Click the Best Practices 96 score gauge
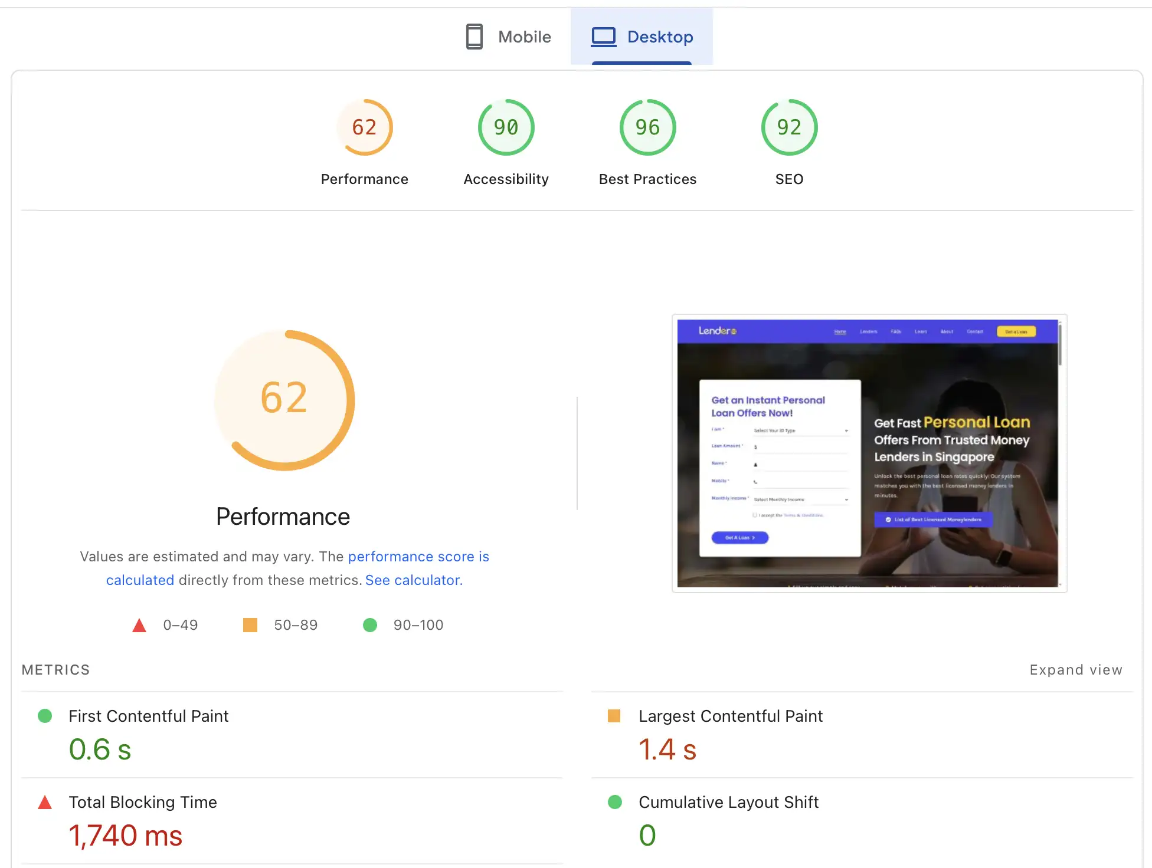Screen dimensions: 1152x868 647,127
